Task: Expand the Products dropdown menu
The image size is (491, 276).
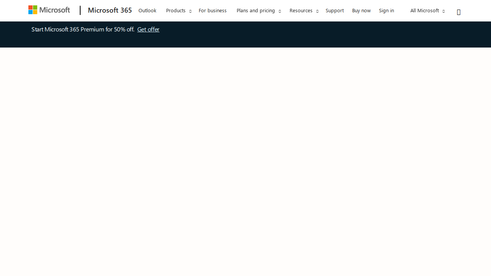Action: click(x=176, y=10)
